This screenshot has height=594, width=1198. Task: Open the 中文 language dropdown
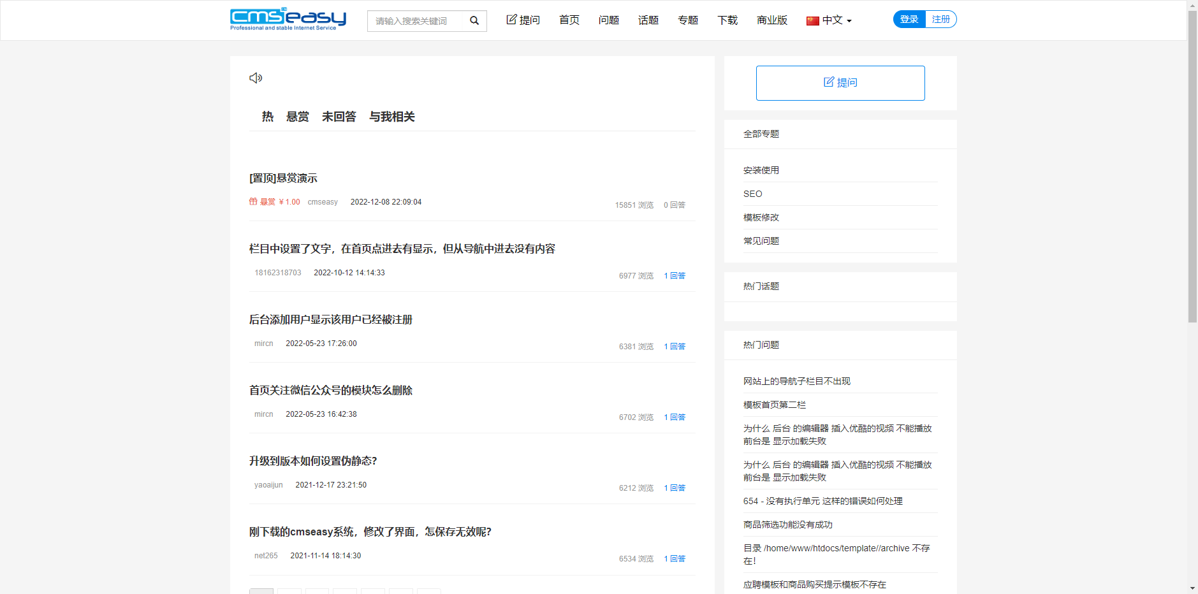coord(832,20)
